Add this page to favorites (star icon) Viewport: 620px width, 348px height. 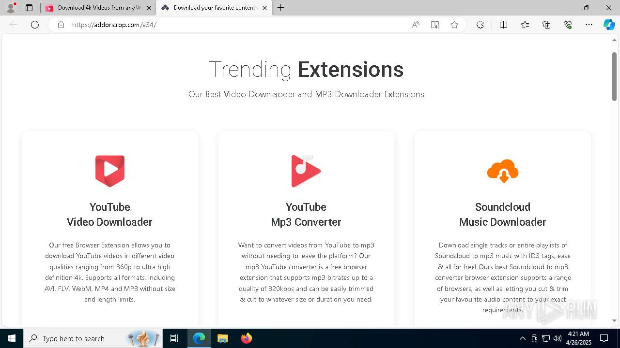pos(454,25)
